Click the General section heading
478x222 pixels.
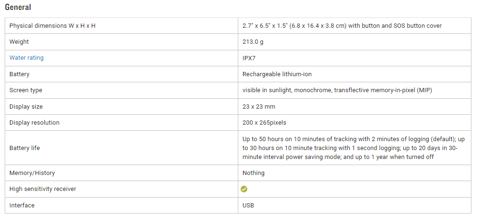coord(18,8)
